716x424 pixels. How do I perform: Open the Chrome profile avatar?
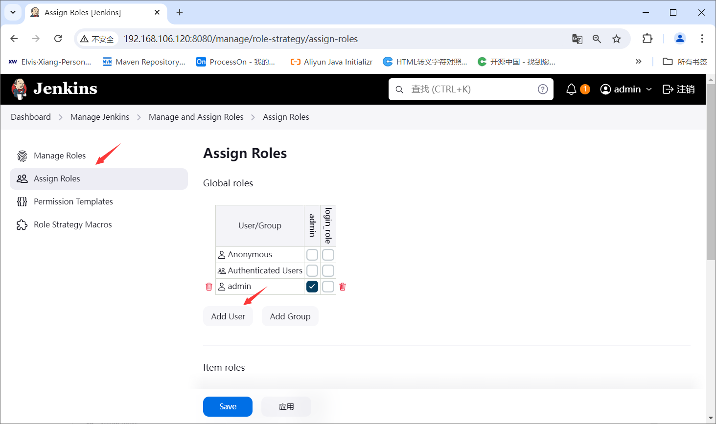(x=680, y=39)
